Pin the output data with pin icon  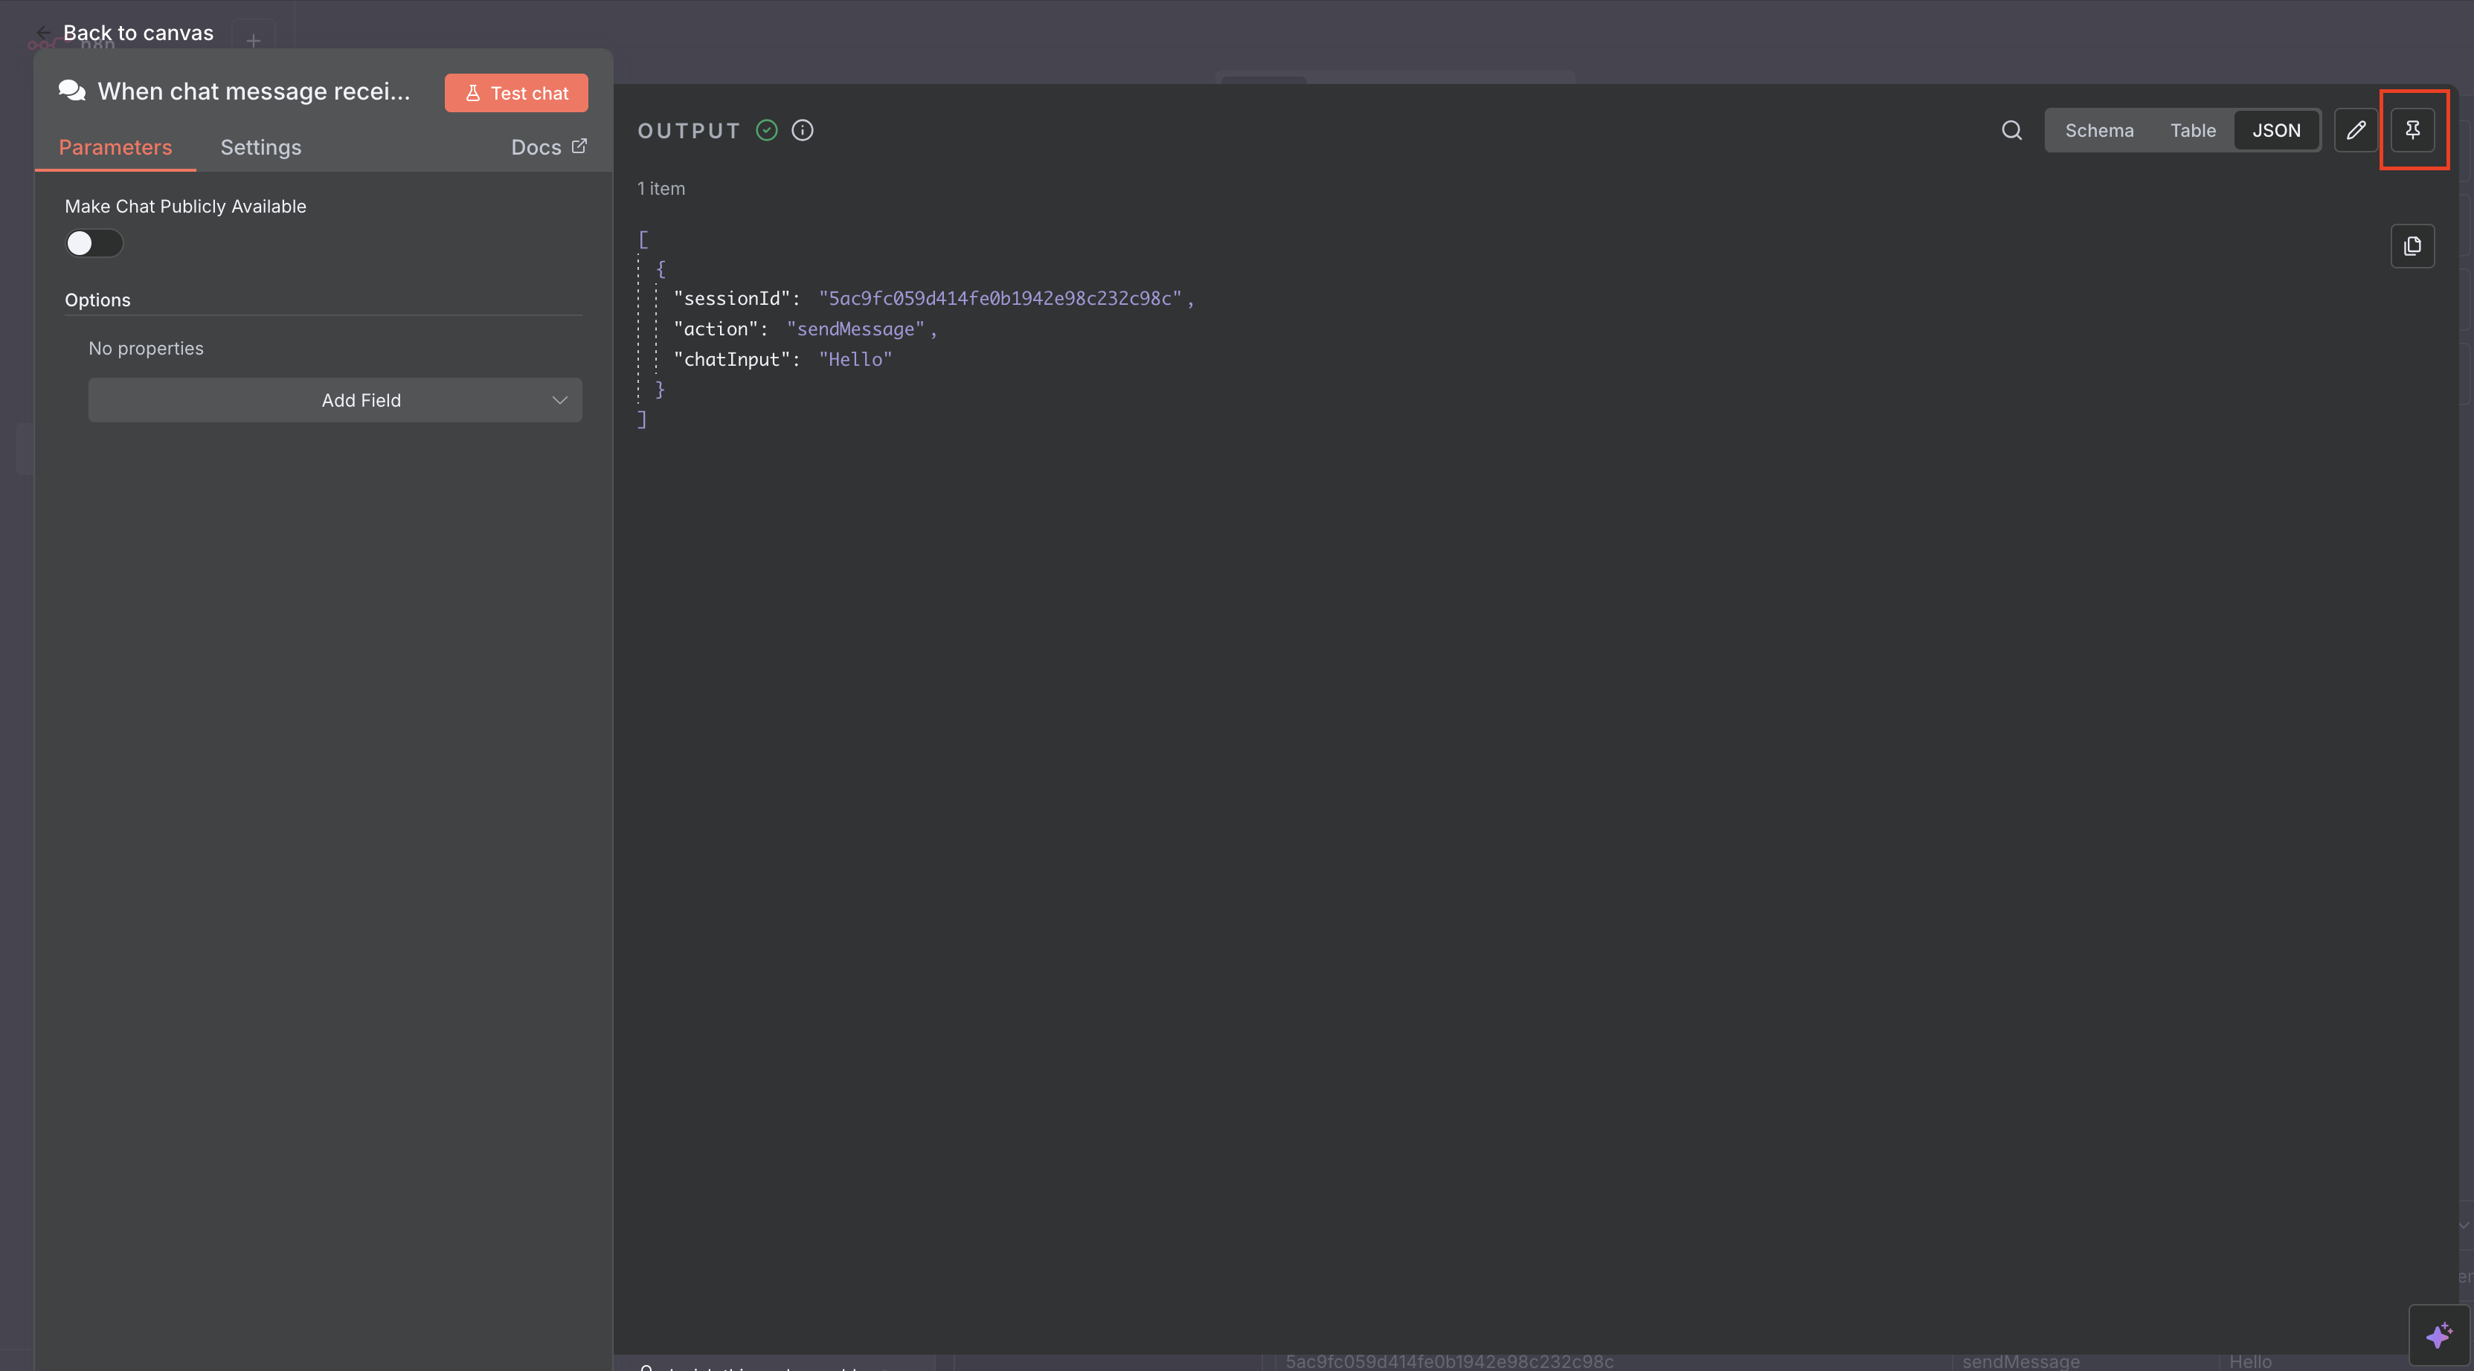(x=2412, y=131)
